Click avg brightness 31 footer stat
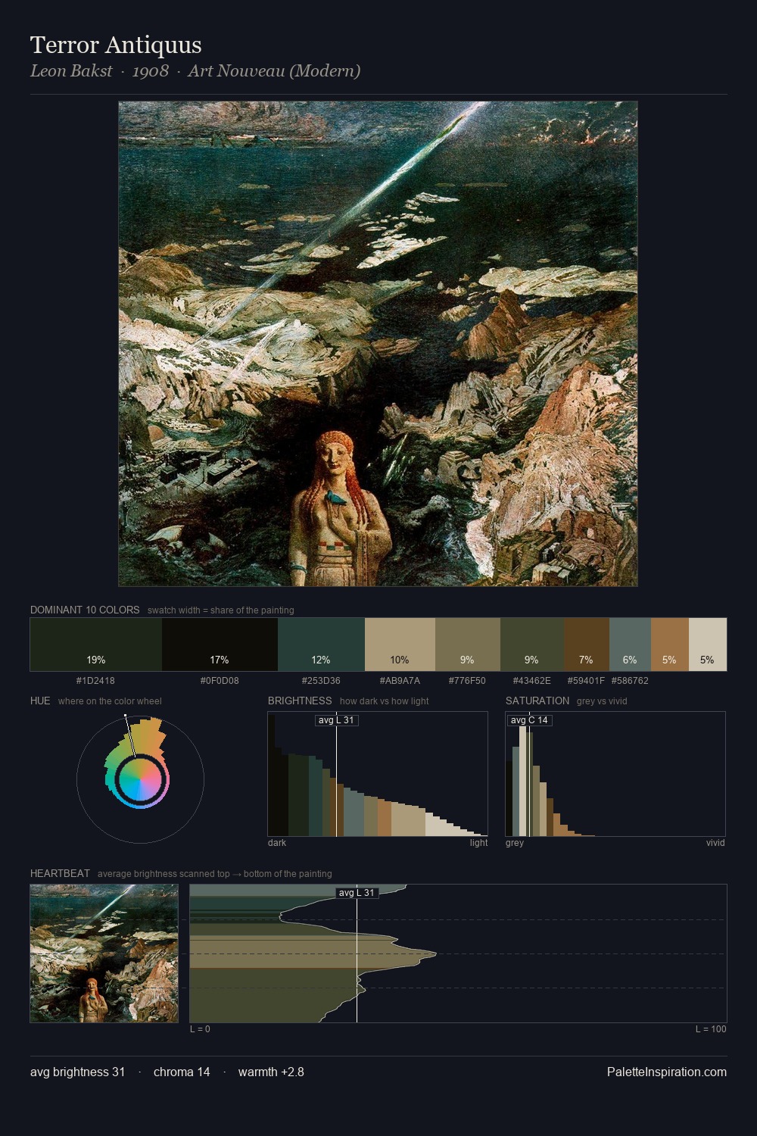 pos(77,1072)
